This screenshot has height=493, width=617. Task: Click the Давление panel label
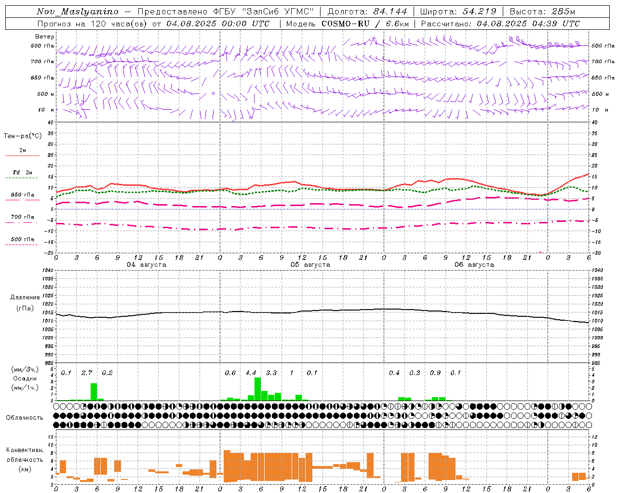tap(25, 298)
